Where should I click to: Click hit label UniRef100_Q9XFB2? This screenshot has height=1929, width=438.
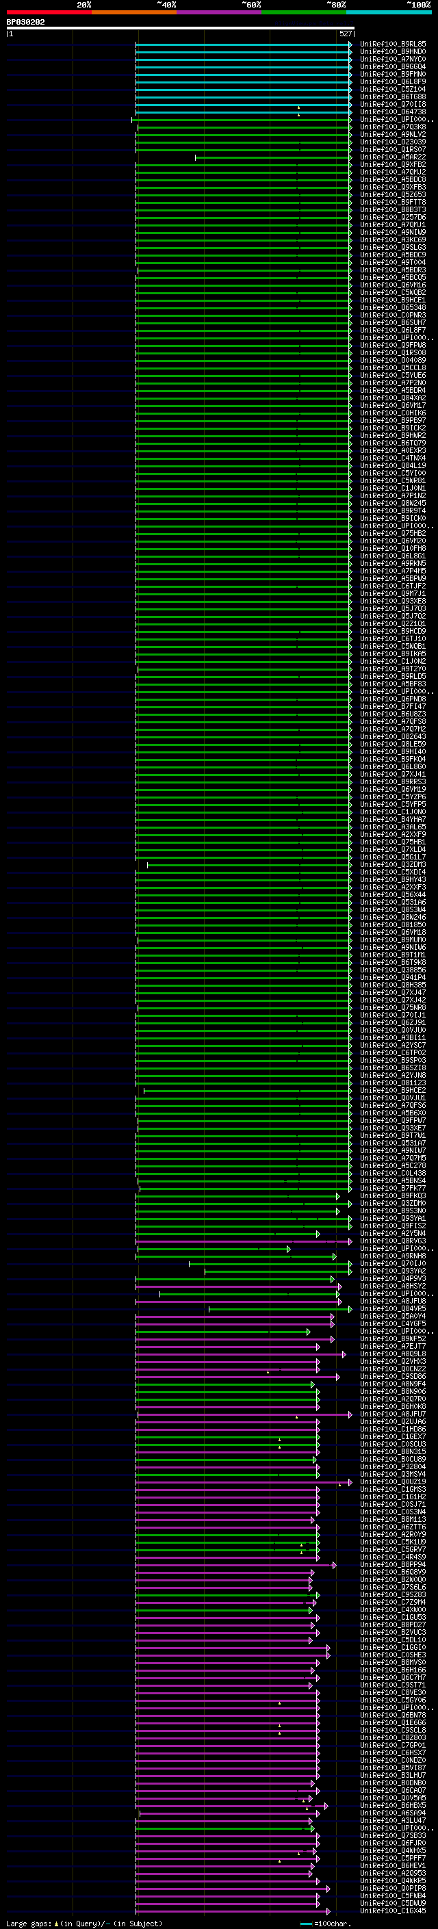(393, 165)
